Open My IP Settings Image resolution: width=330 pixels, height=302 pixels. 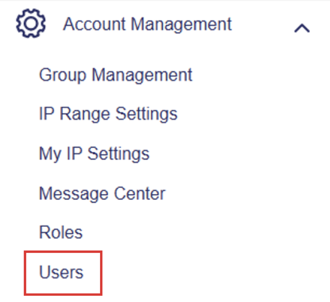click(94, 154)
